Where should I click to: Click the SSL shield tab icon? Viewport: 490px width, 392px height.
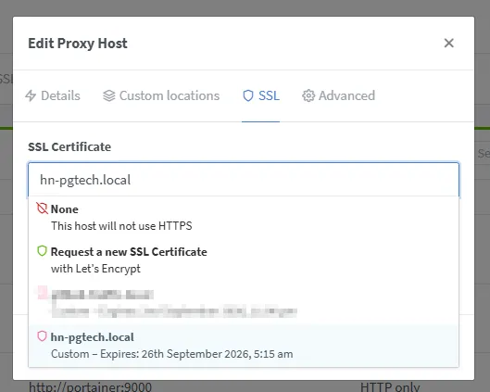[248, 96]
